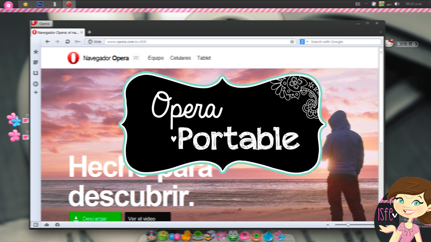Click the red Opera logo on page
The height and width of the screenshot is (242, 431).
(73, 58)
